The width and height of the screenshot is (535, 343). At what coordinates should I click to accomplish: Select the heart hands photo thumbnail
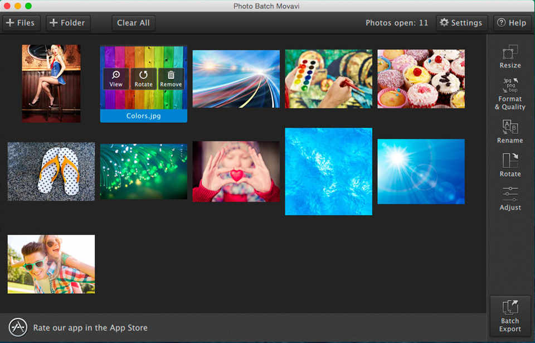[x=236, y=171]
